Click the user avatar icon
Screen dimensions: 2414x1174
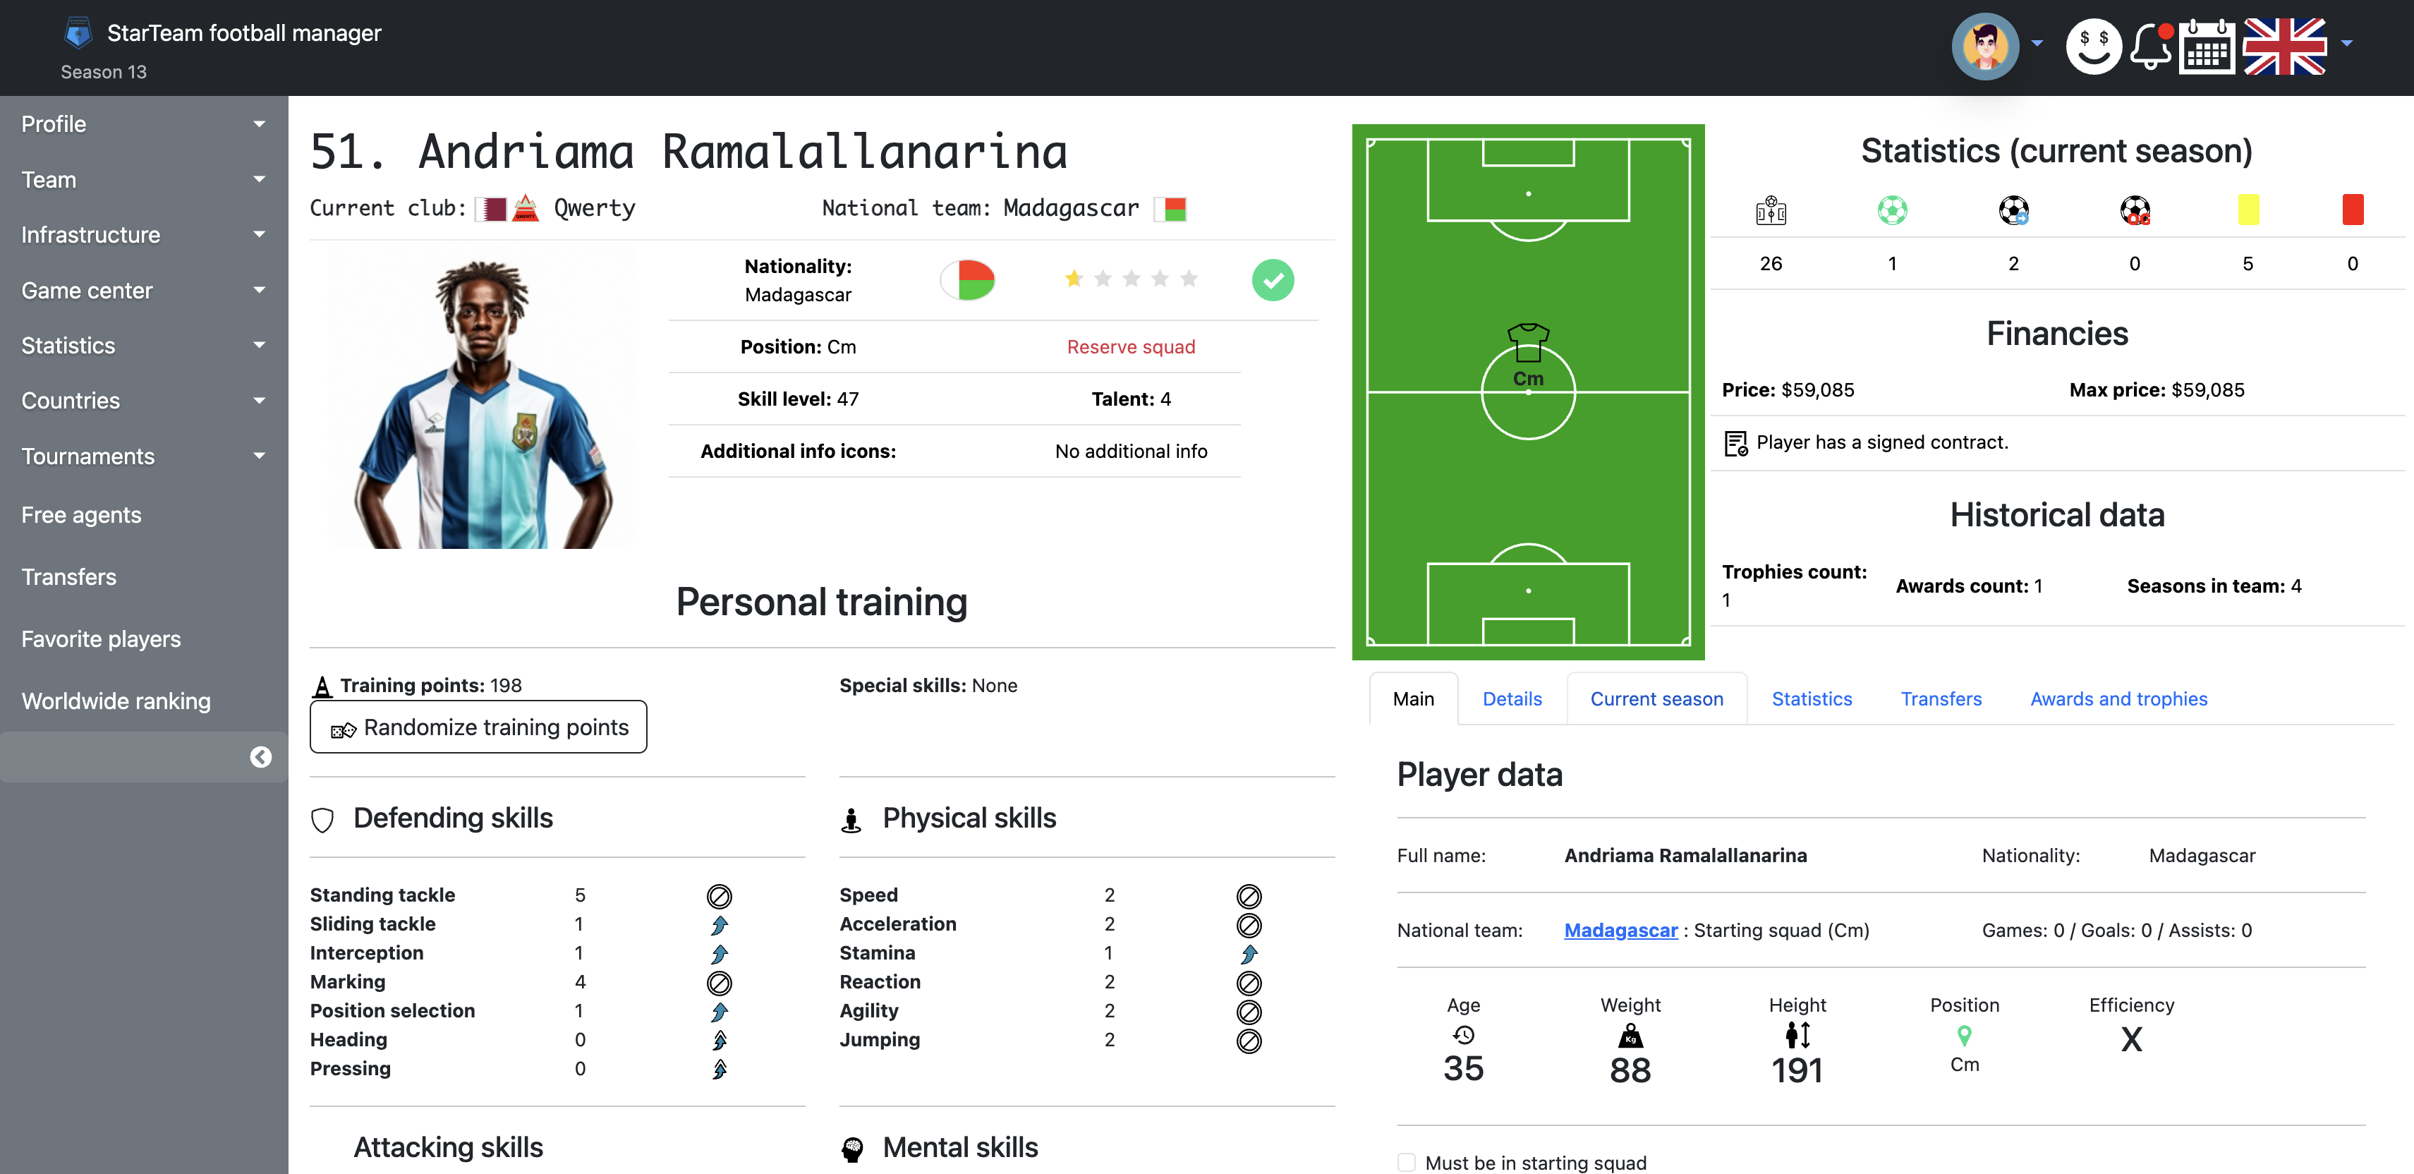pos(1985,46)
